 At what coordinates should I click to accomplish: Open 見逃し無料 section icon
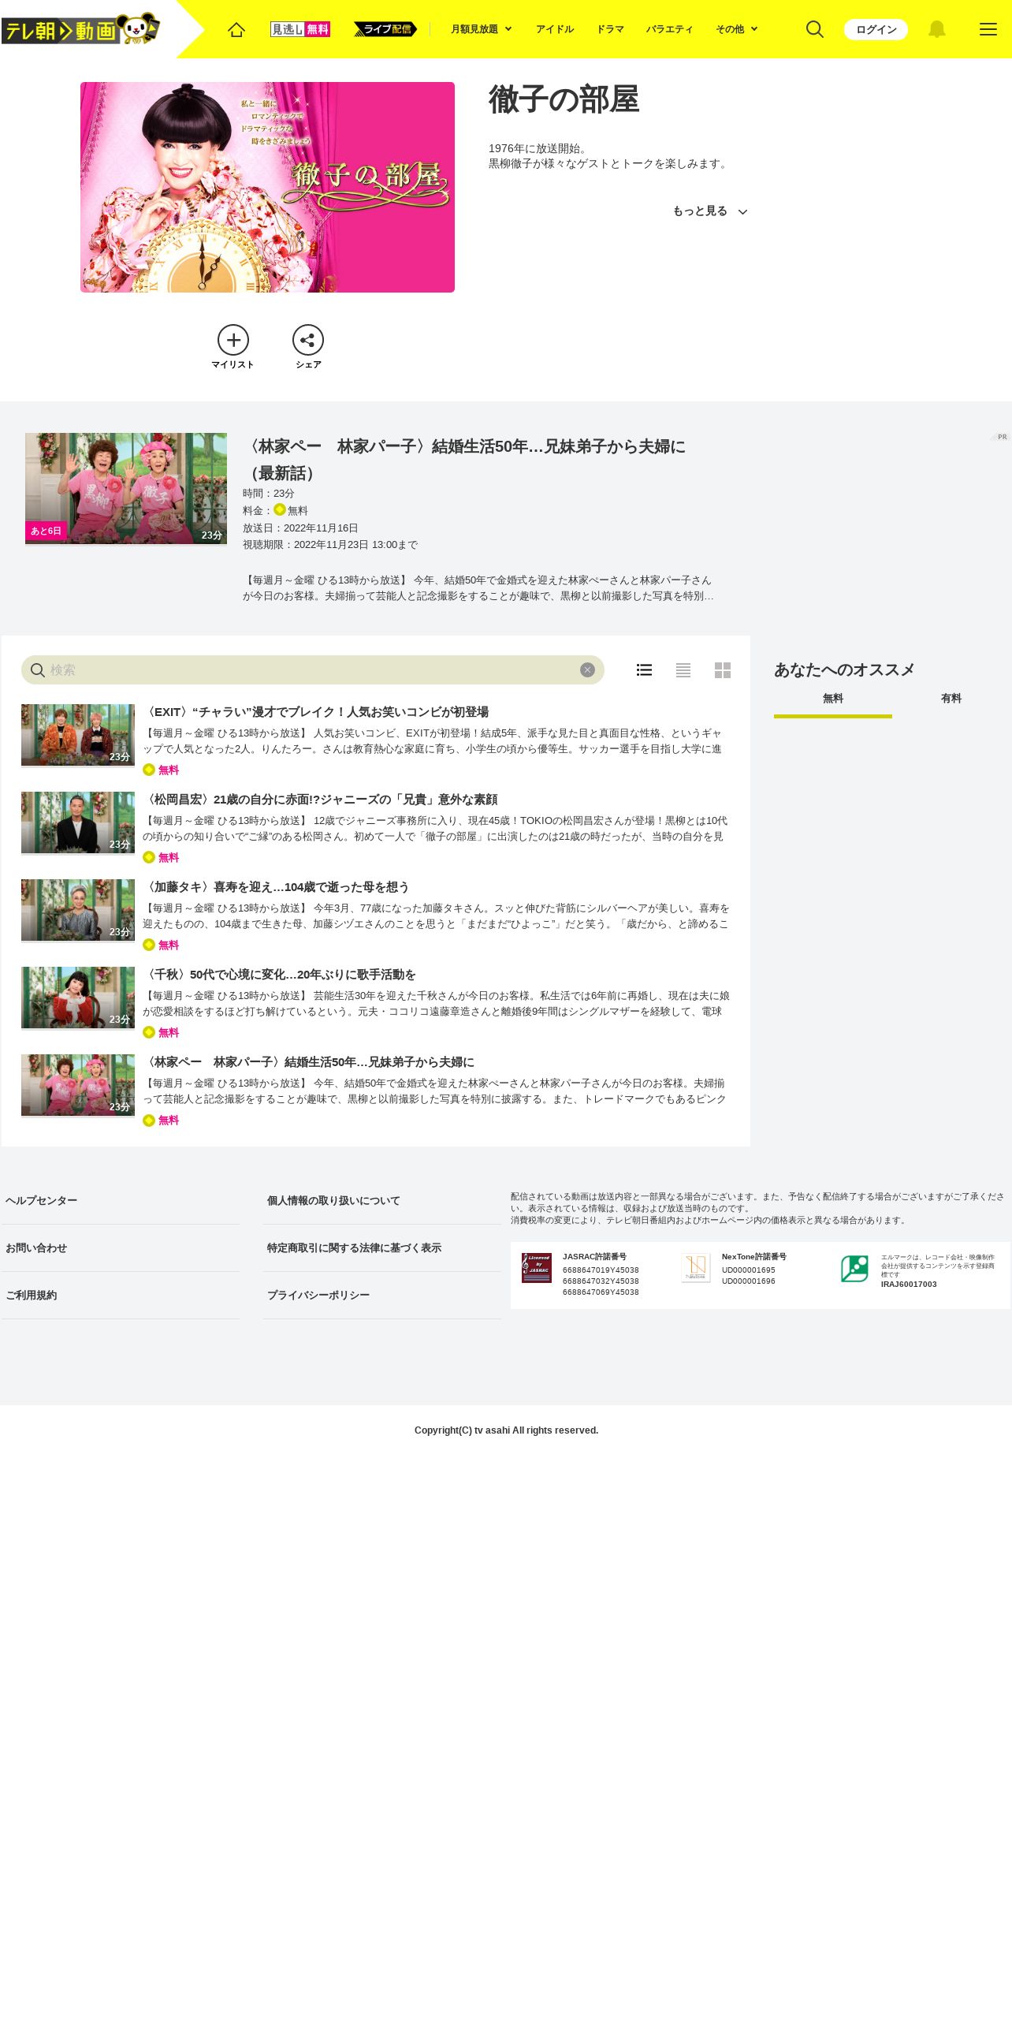[x=300, y=29]
